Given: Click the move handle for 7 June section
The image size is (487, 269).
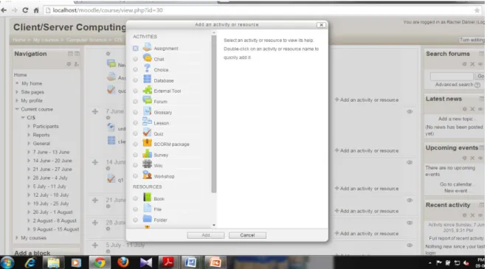Looking at the screenshot, I should click(x=95, y=111).
